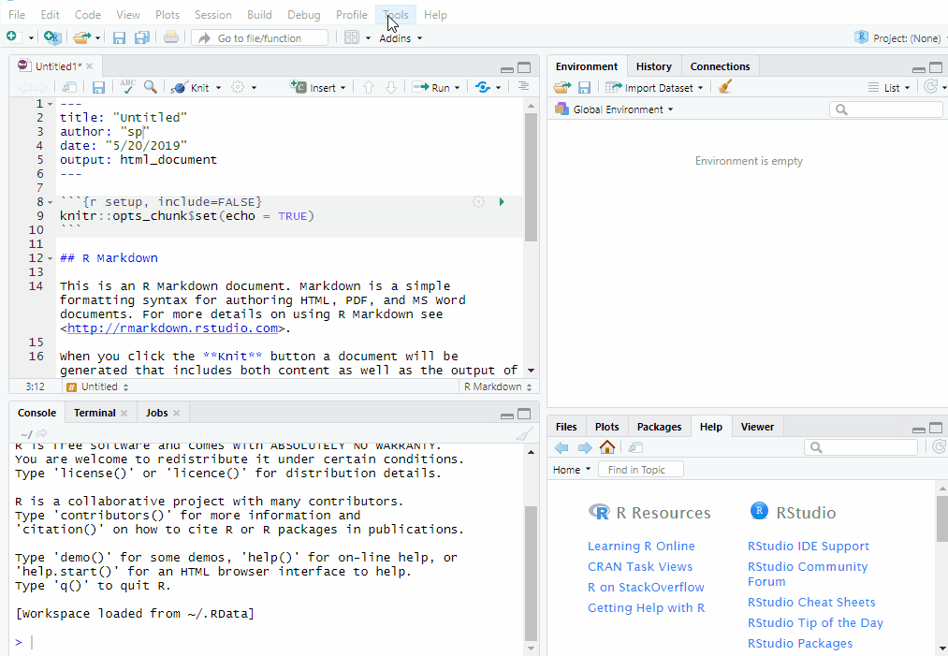The height and width of the screenshot is (656, 948).
Task: Open the rmarkdown.rstudio.com link in editor
Action: pos(172,328)
